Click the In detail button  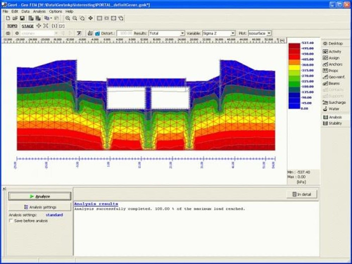[302, 195]
